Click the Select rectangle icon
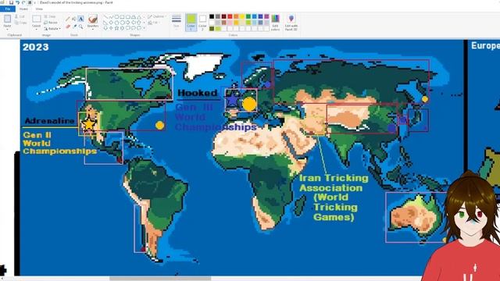Screen dimensions: 500x281 [x=37, y=19]
